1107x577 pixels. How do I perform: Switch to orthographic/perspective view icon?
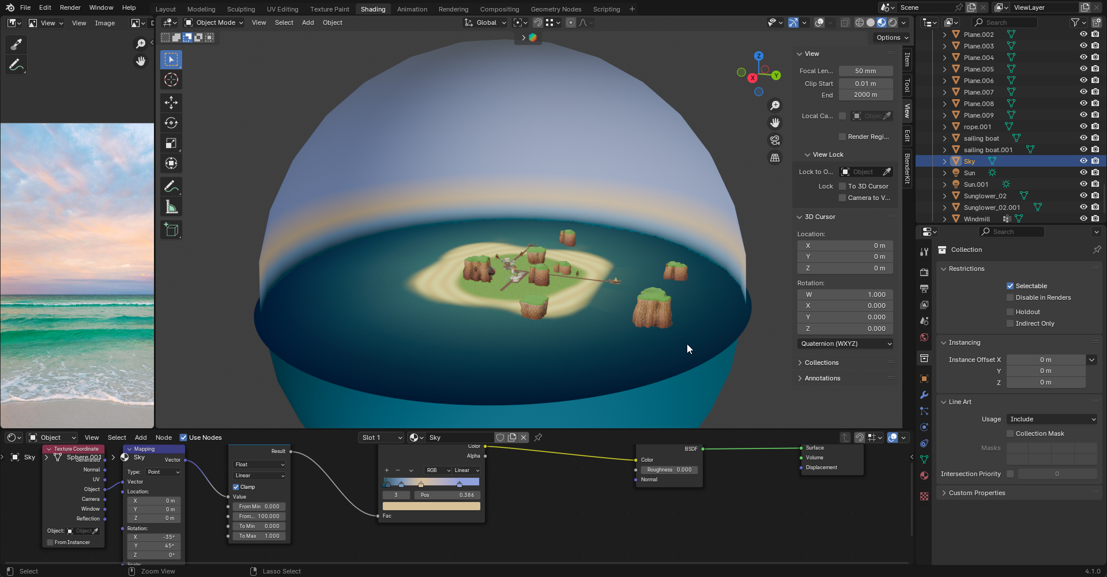775,158
